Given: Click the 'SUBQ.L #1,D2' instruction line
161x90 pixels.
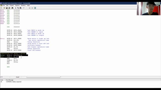Looking at the screenshot, I should click(12, 60).
